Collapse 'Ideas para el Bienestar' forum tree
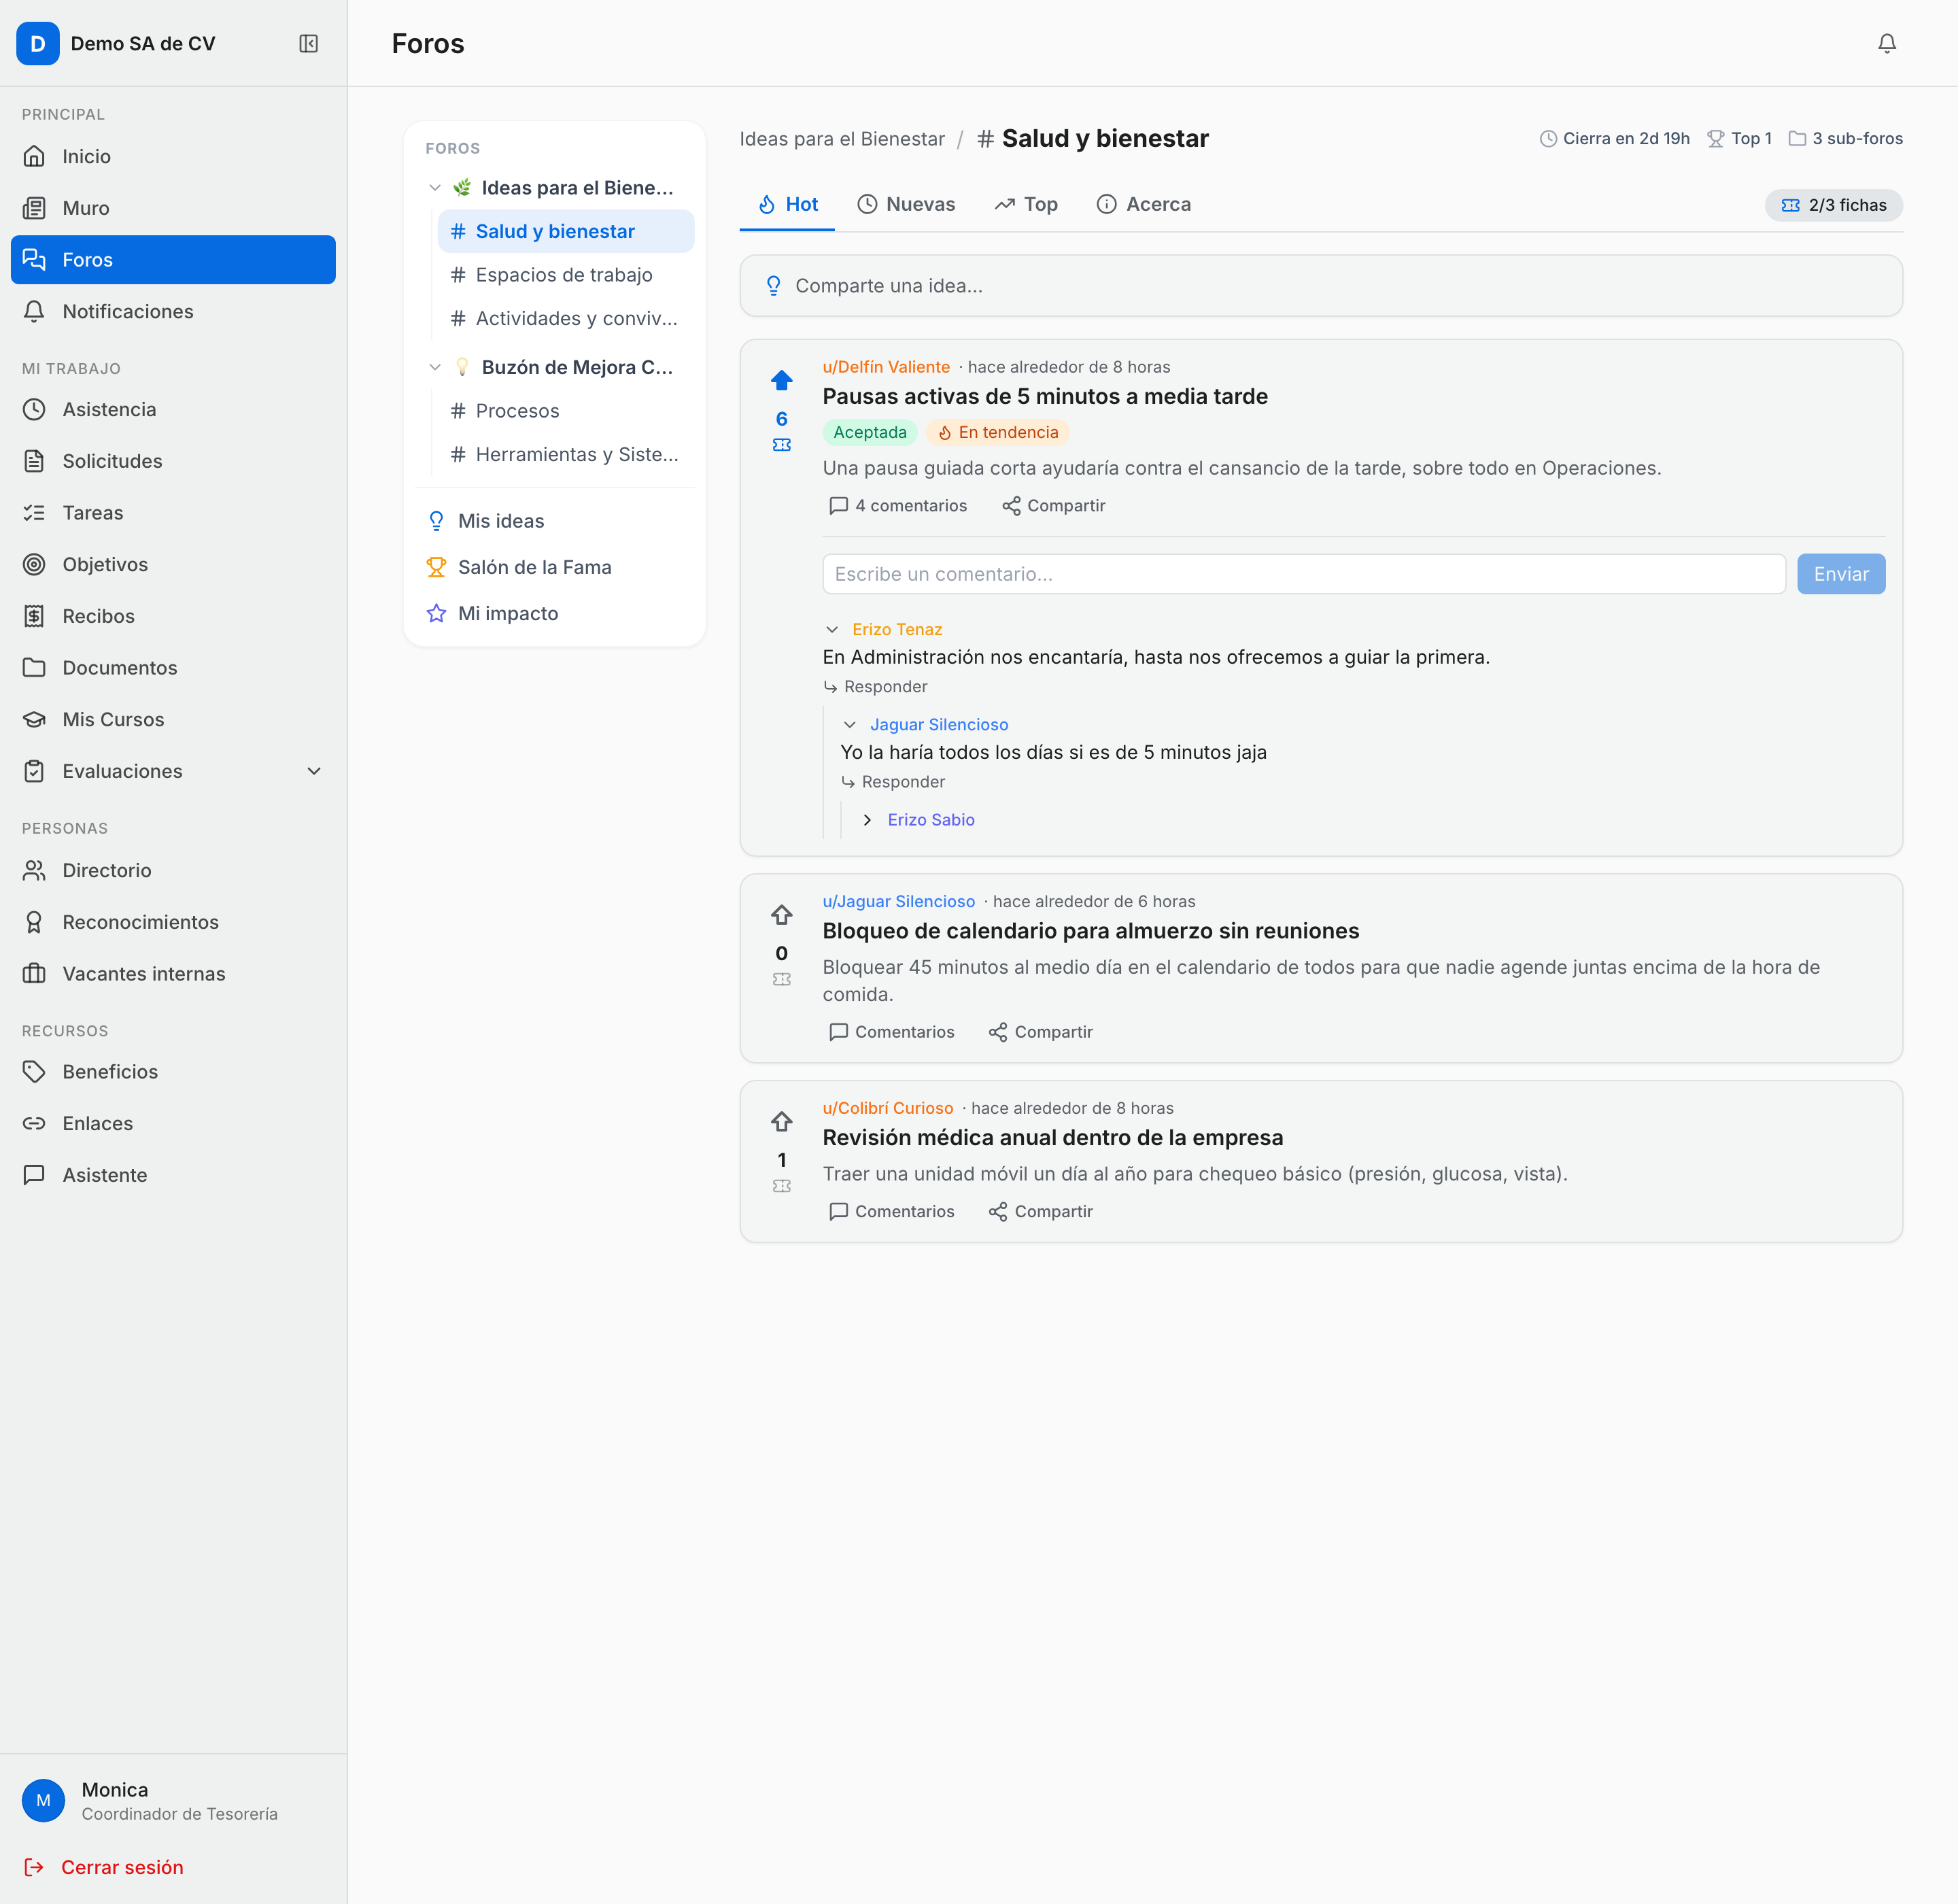Viewport: 1958px width, 1904px height. [x=435, y=187]
